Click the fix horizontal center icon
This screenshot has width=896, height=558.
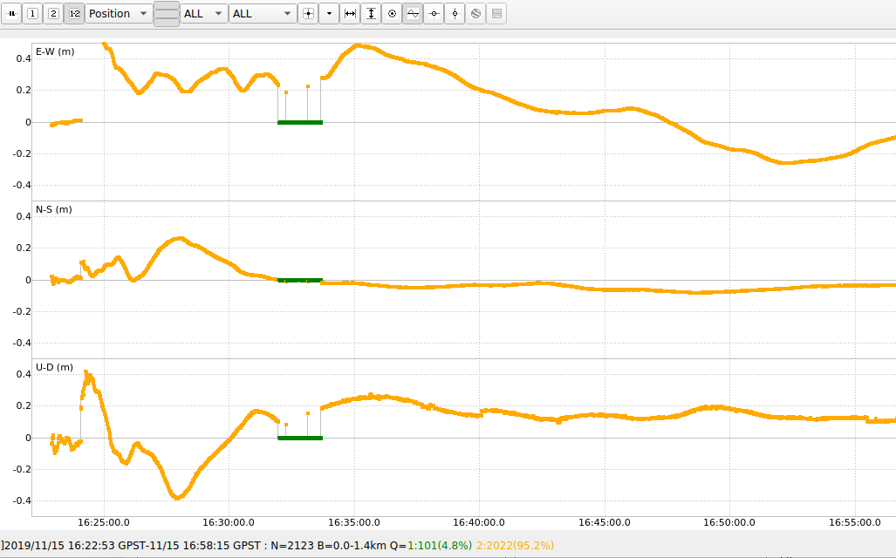(x=434, y=14)
